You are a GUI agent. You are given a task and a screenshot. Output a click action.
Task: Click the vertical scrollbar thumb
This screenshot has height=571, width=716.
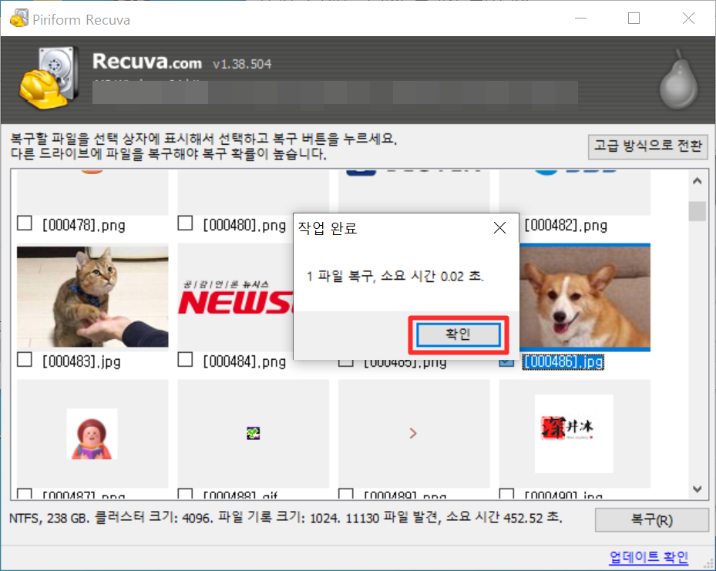[698, 211]
